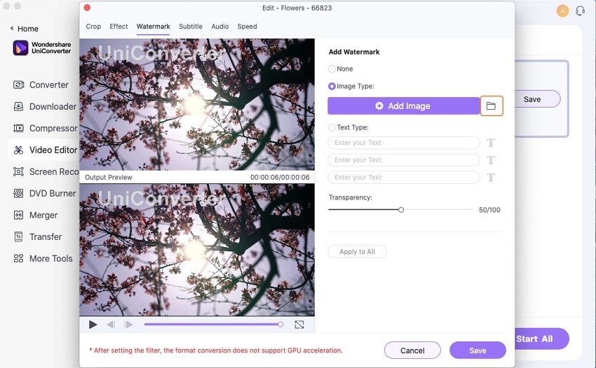
Task: Open the user account avatar icon
Action: click(562, 10)
